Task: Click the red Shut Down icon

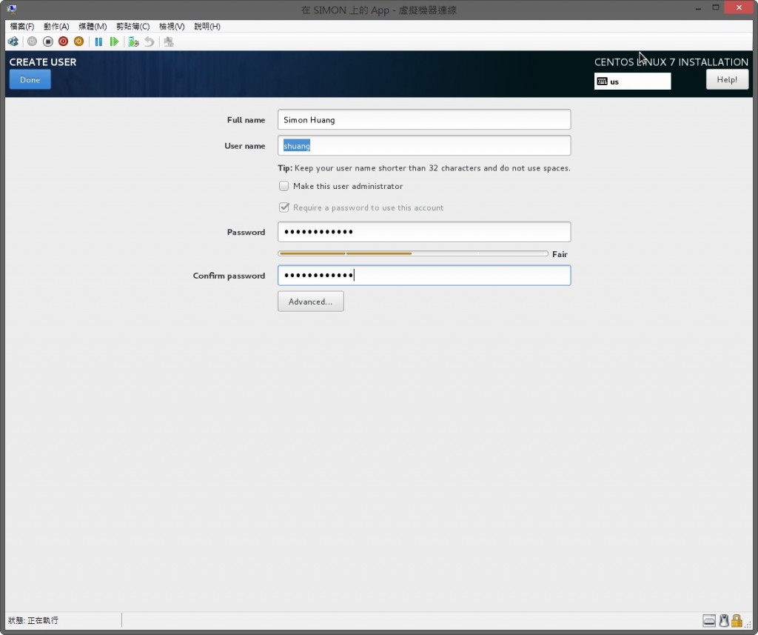Action: [x=64, y=41]
